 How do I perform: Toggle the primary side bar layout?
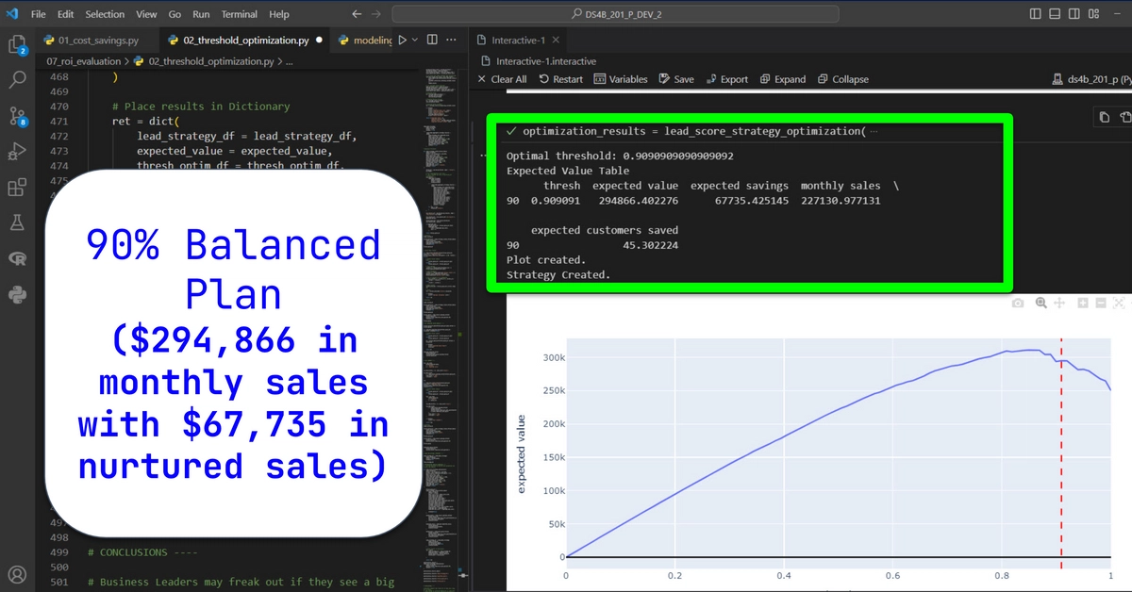[x=1037, y=14]
